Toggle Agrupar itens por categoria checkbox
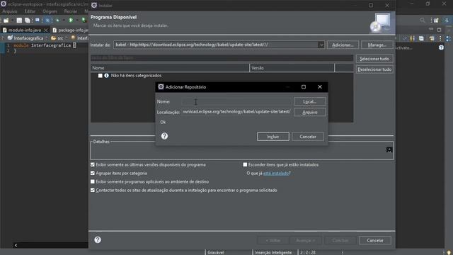The width and height of the screenshot is (453, 255). (93, 173)
